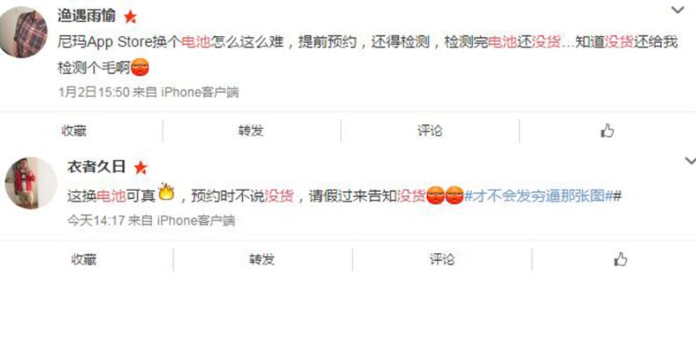This screenshot has height=352, width=696.
Task: Click the timestamp 今天14:17
Action: coord(96,221)
